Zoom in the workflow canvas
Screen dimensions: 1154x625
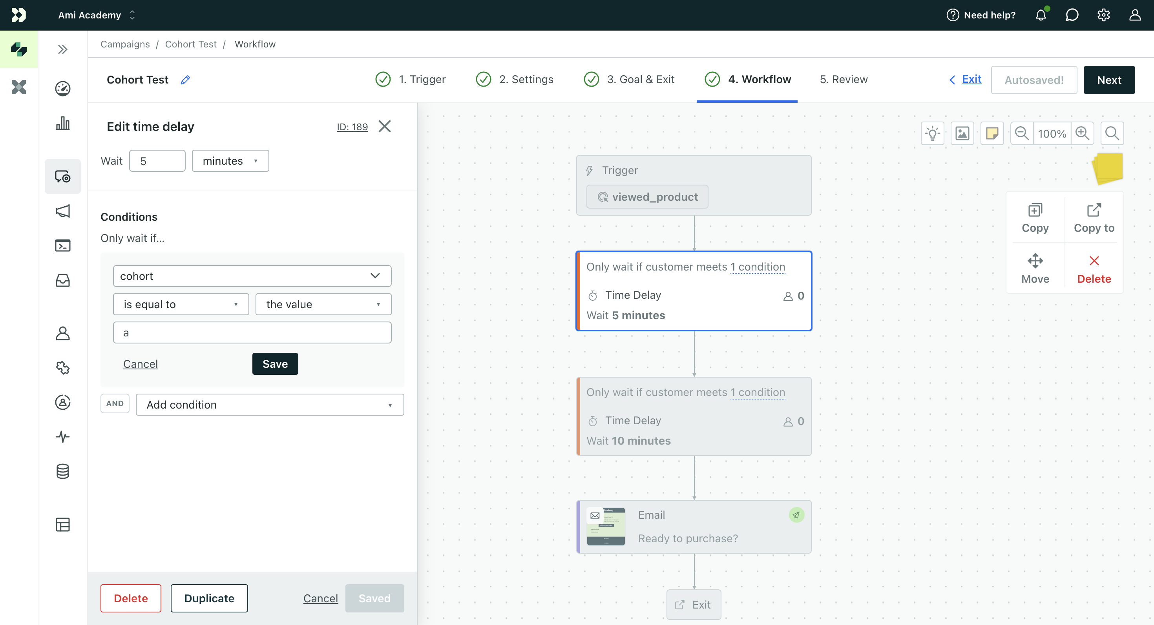click(1082, 133)
